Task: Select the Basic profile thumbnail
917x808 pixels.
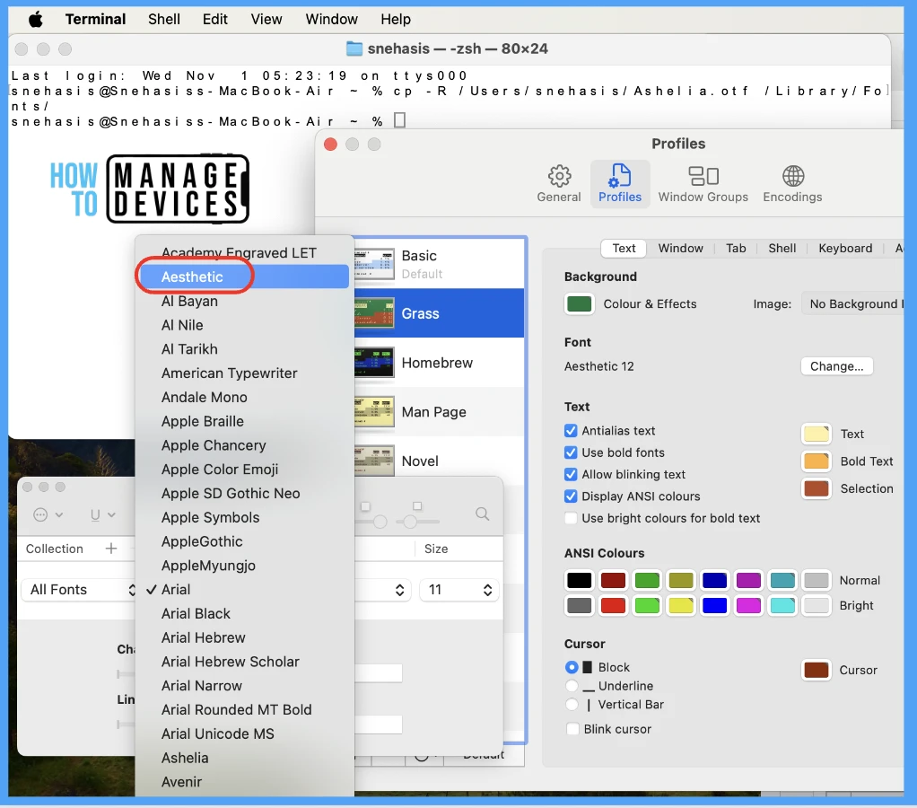Action: click(373, 265)
